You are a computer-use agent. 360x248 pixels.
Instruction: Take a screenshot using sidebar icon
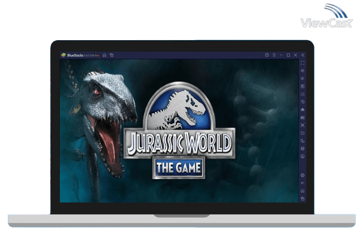coord(303,125)
